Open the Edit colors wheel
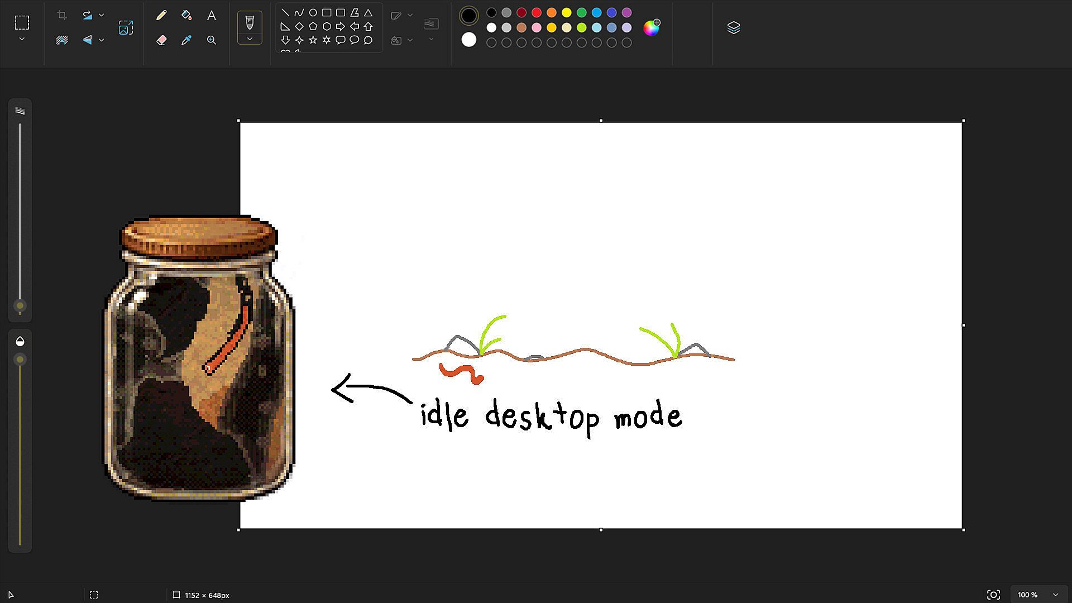The image size is (1072, 603). (x=651, y=27)
